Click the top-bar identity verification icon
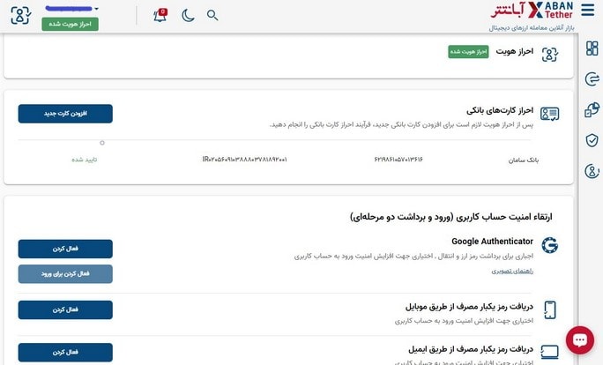 pyautogui.click(x=20, y=15)
